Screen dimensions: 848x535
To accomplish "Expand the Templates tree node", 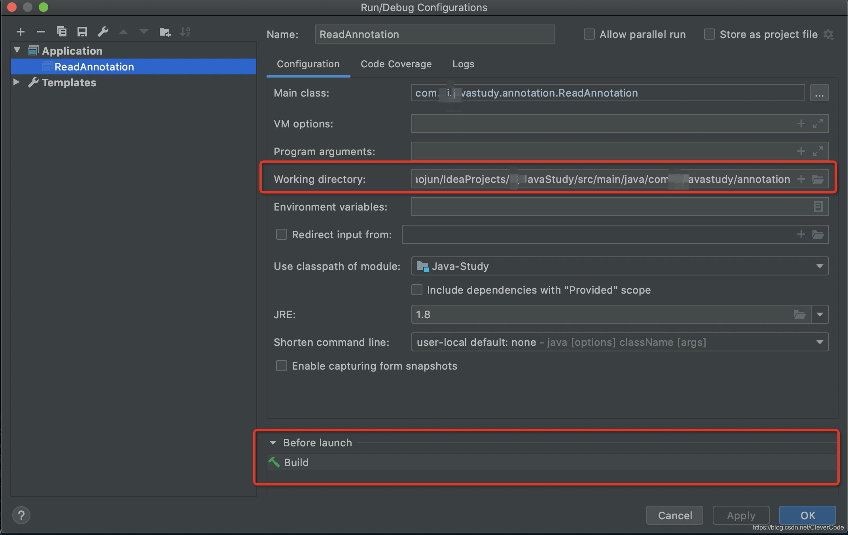I will pyautogui.click(x=17, y=82).
